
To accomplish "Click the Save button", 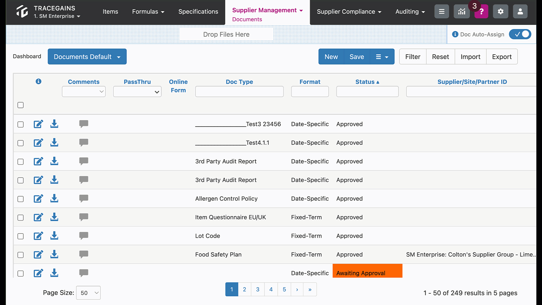I will (357, 56).
